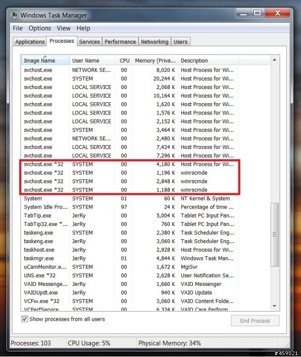
Task: Click the NT Kernel & System description
Action: (205, 198)
